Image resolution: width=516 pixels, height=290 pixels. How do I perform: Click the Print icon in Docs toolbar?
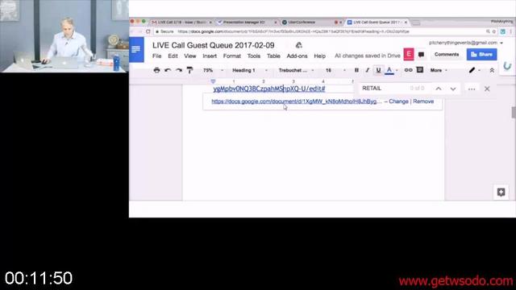tap(156, 70)
